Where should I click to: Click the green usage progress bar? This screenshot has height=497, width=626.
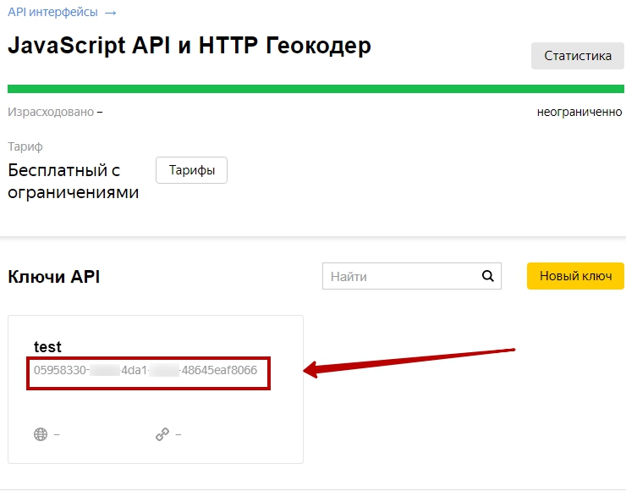[x=316, y=89]
